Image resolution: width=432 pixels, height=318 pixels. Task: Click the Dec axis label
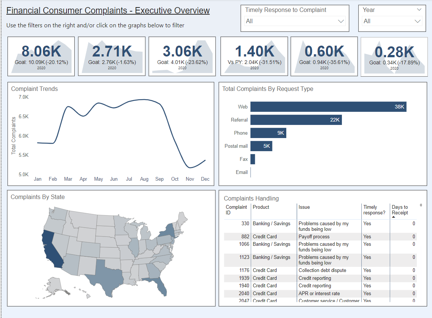point(205,179)
